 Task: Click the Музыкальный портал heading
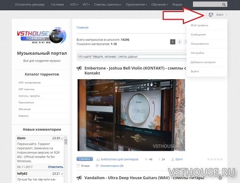click(x=42, y=53)
